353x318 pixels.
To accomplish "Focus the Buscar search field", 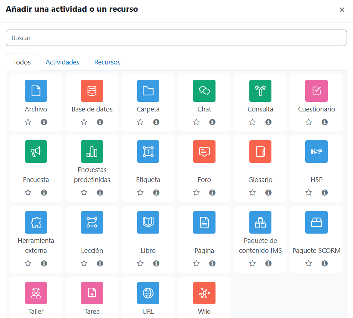I will click(176, 38).
